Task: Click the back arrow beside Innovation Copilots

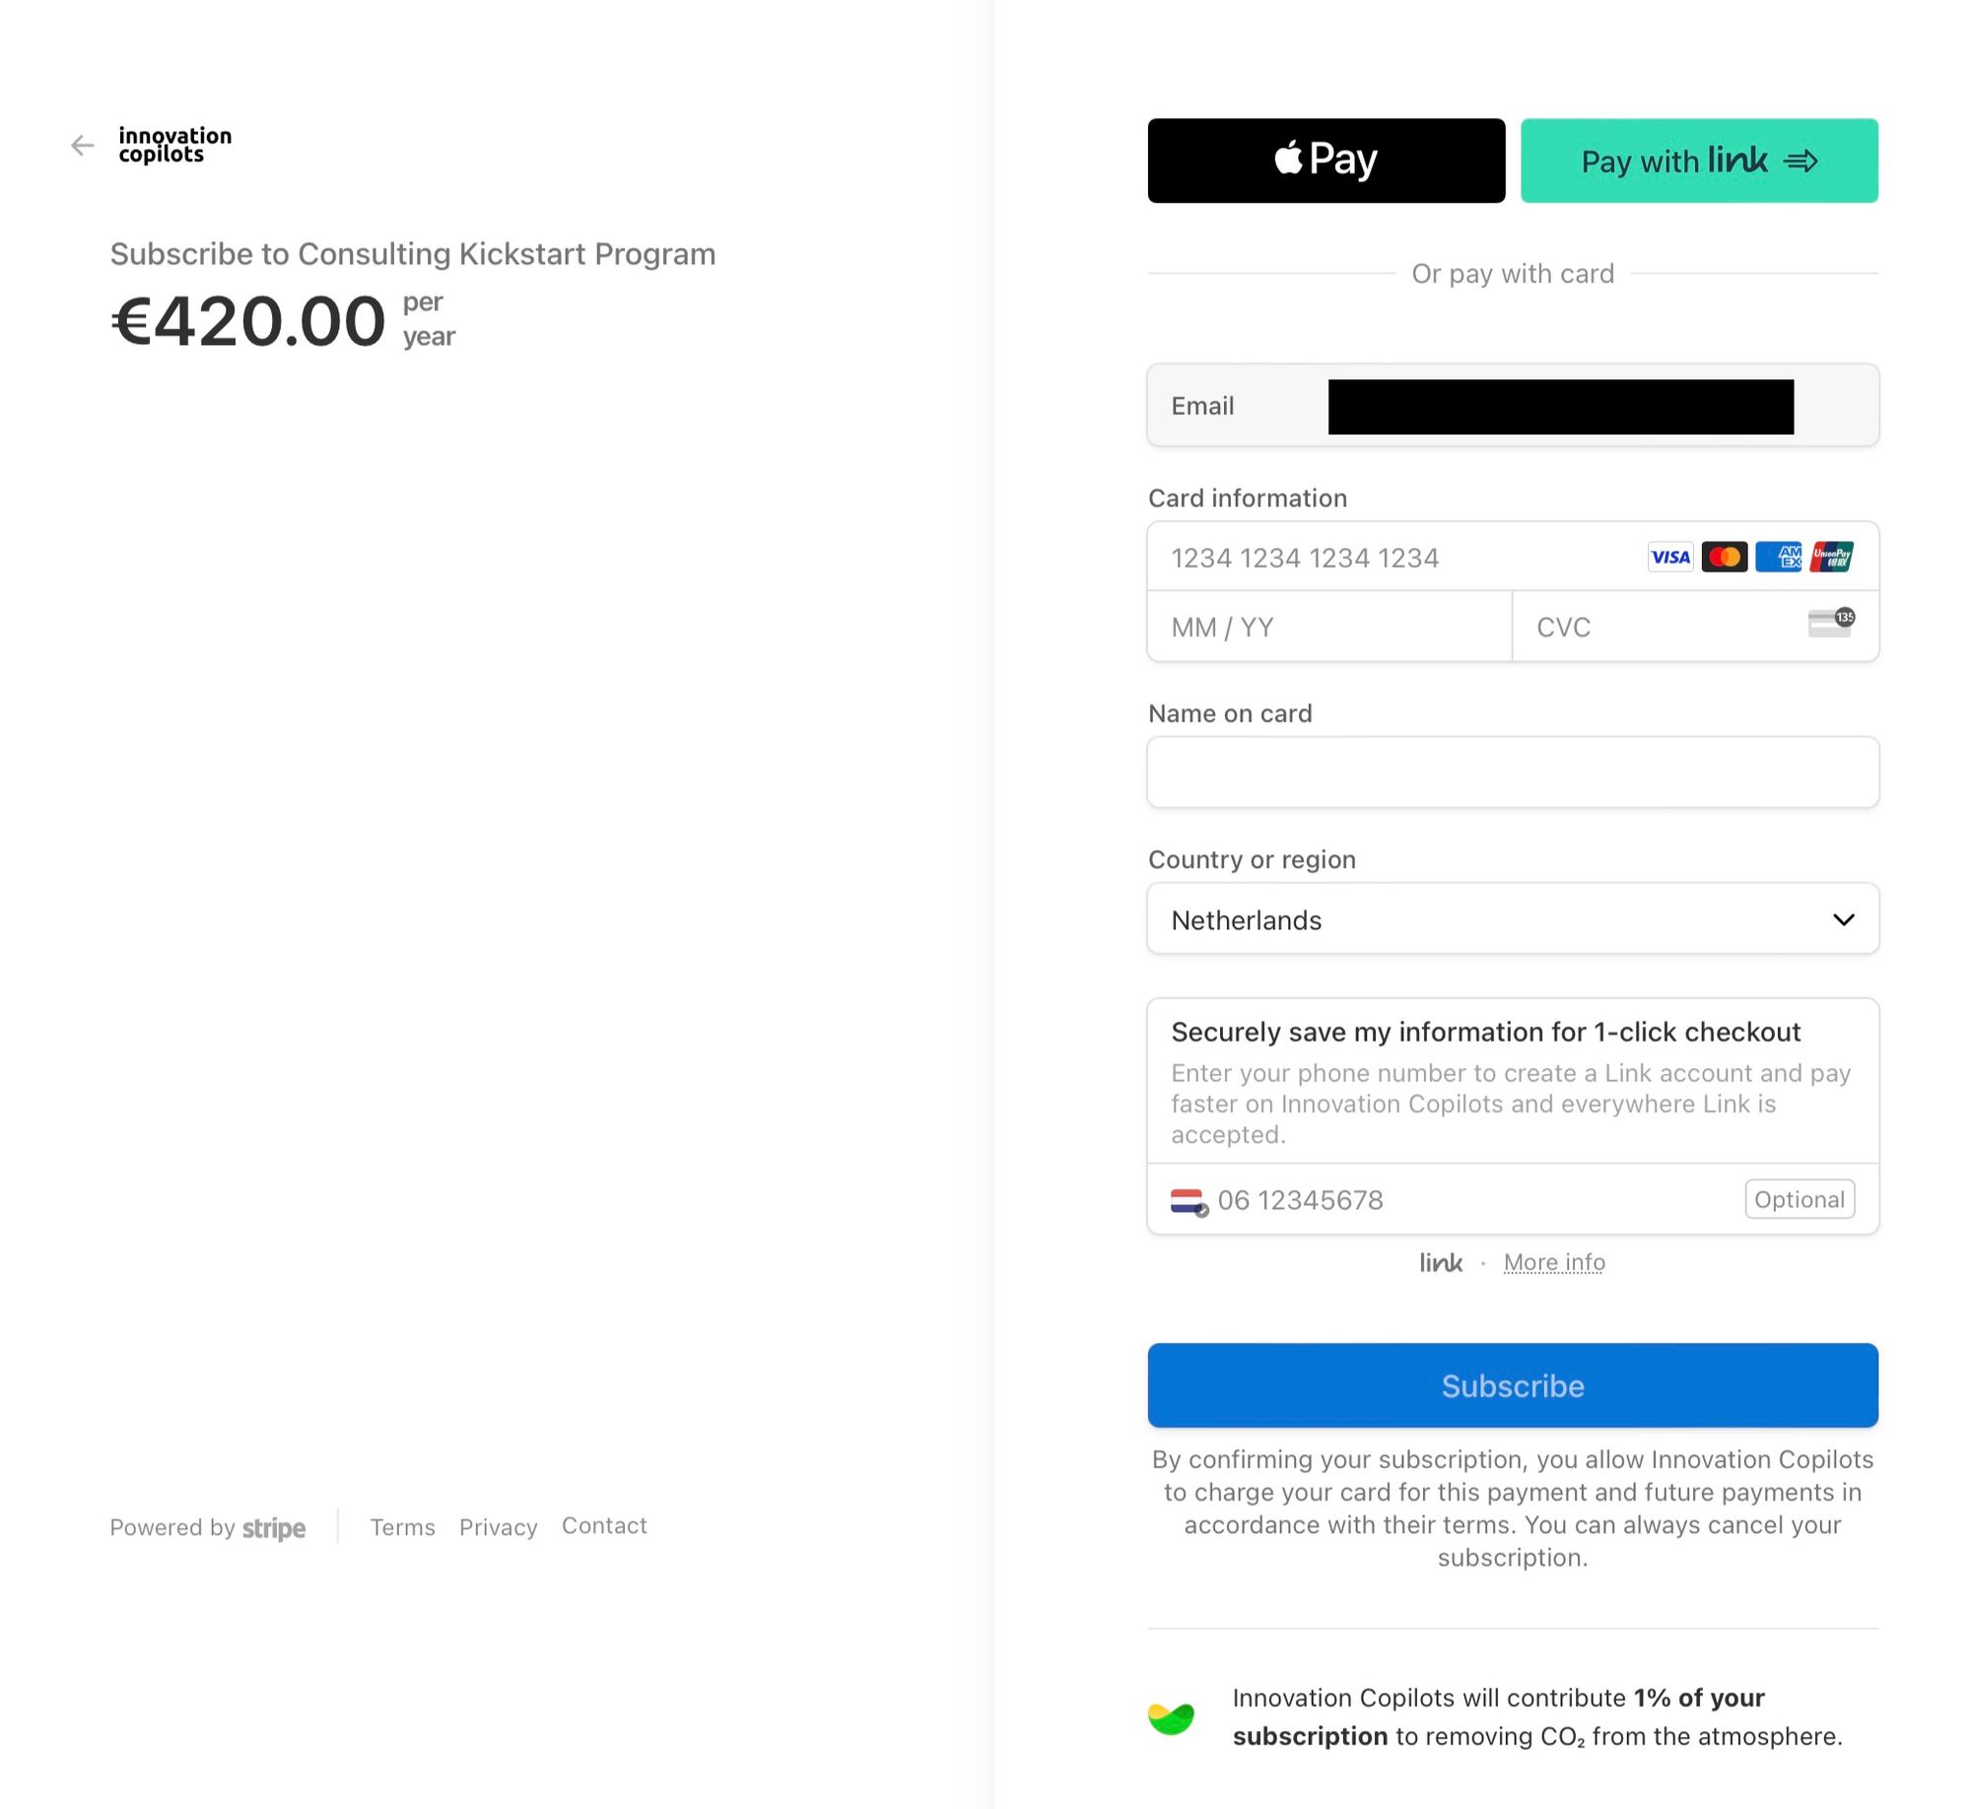Action: coord(83,146)
